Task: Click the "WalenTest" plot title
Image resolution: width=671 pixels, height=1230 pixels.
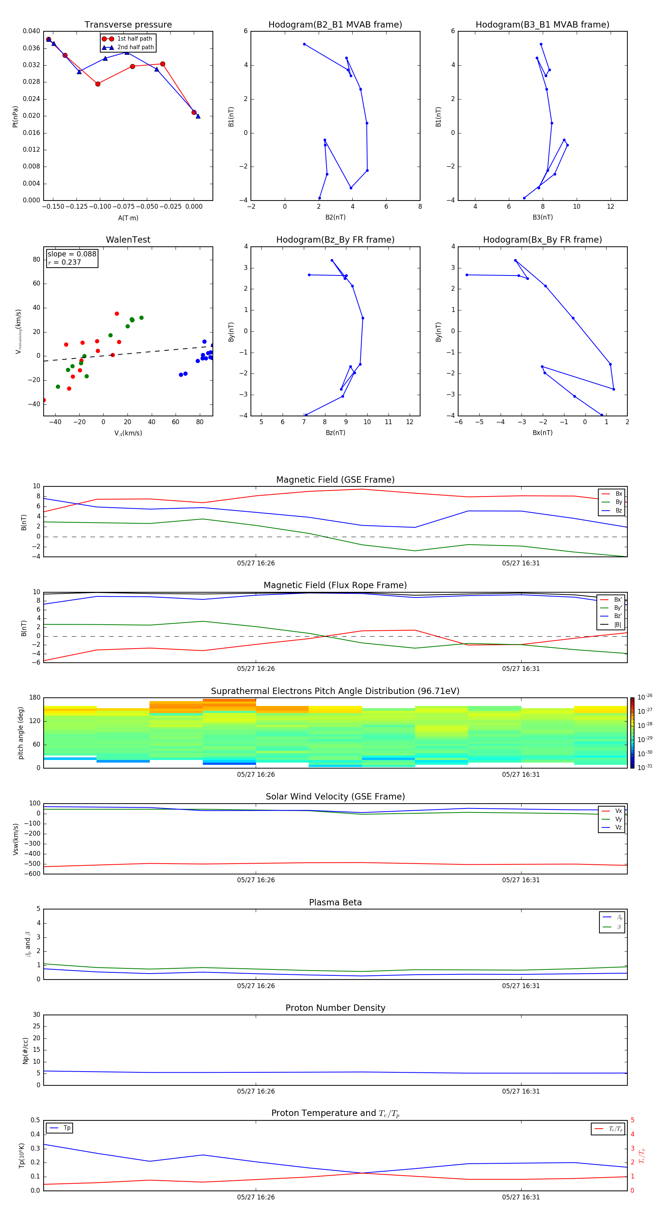Action: [128, 240]
